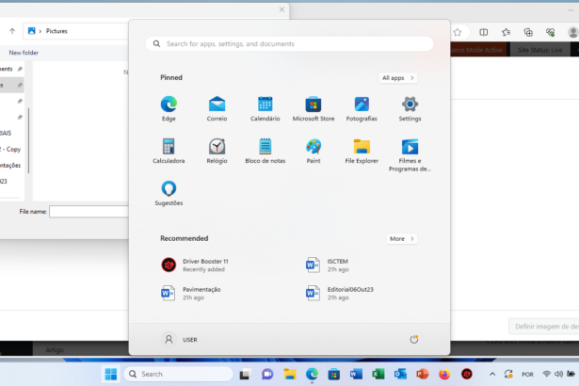Click Definir imagem de destaque button
579x386 pixels.
click(x=544, y=327)
